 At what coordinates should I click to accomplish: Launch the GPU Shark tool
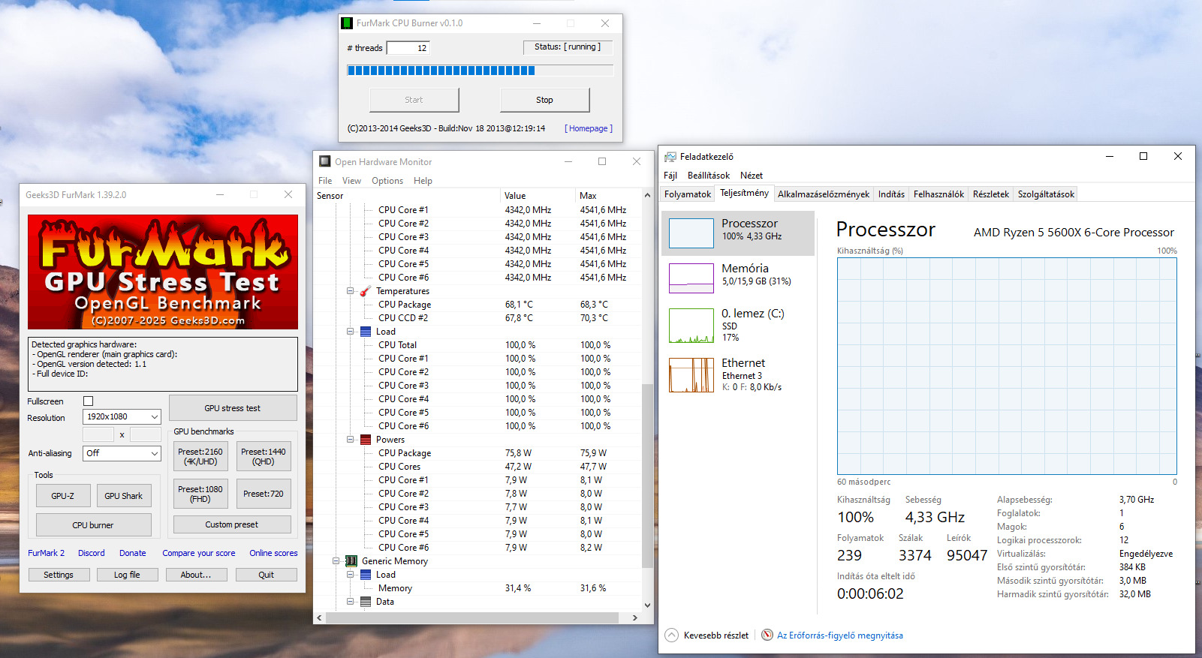coord(123,496)
